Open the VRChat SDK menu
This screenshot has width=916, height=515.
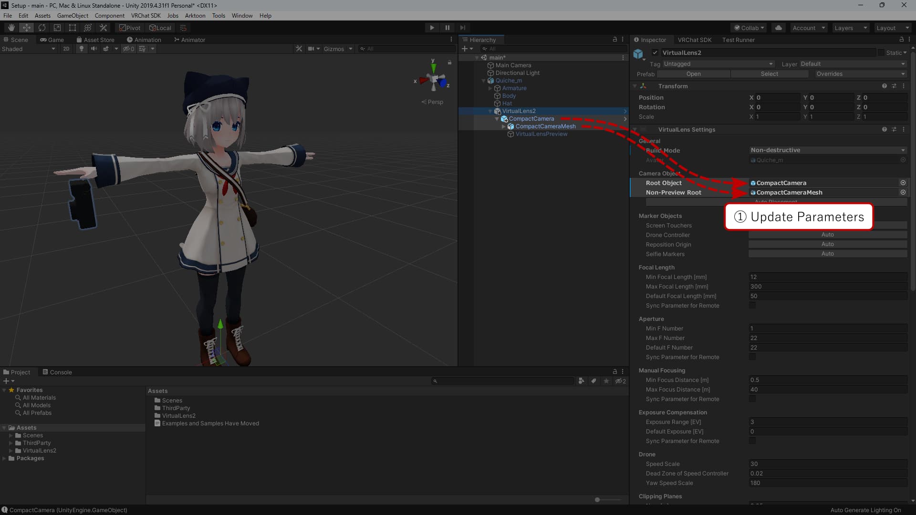[x=146, y=16]
